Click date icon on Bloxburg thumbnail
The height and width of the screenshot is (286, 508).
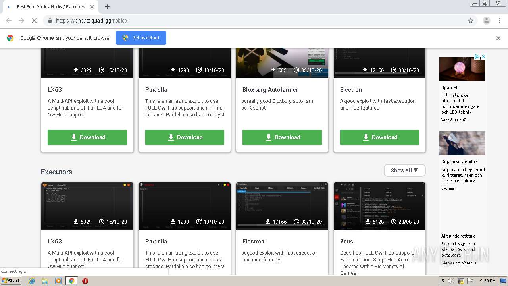pyautogui.click(x=296, y=70)
